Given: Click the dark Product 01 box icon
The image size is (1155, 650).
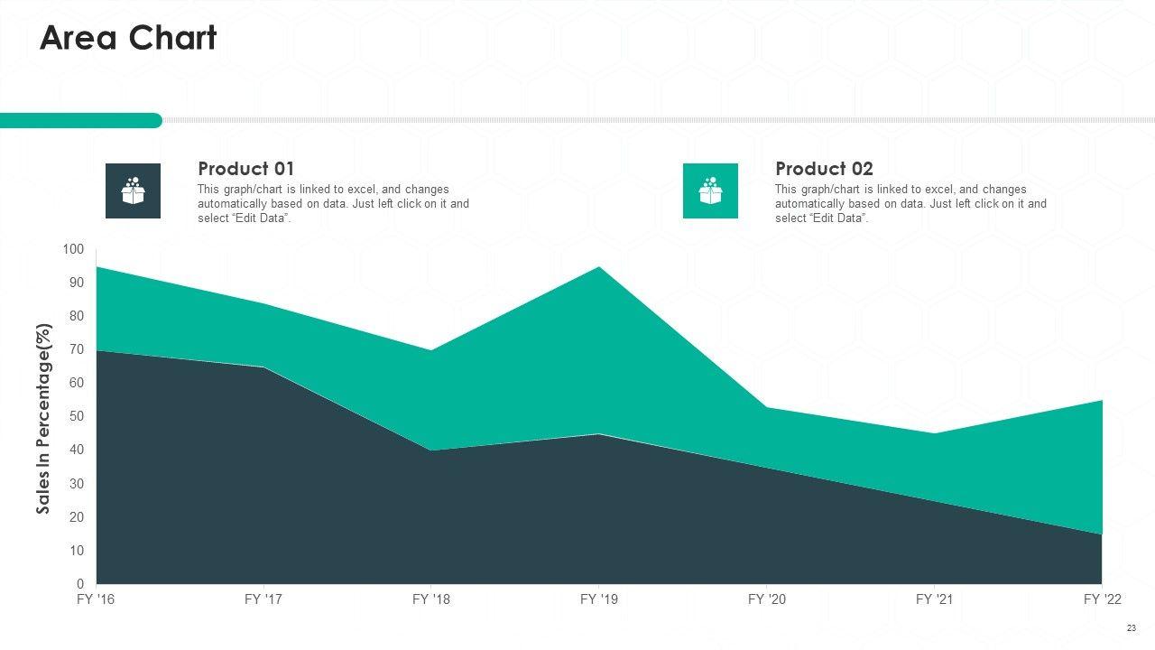Looking at the screenshot, I should (x=133, y=190).
